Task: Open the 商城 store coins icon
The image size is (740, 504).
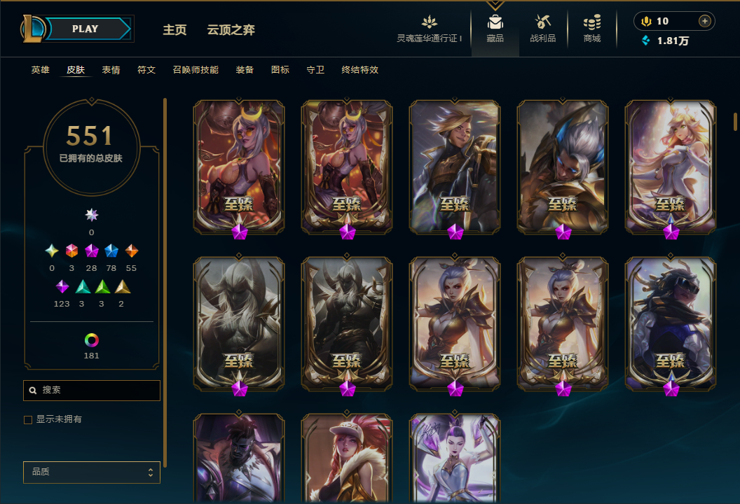Action: [x=592, y=22]
